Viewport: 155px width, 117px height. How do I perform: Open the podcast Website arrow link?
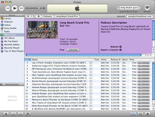click(x=121, y=47)
